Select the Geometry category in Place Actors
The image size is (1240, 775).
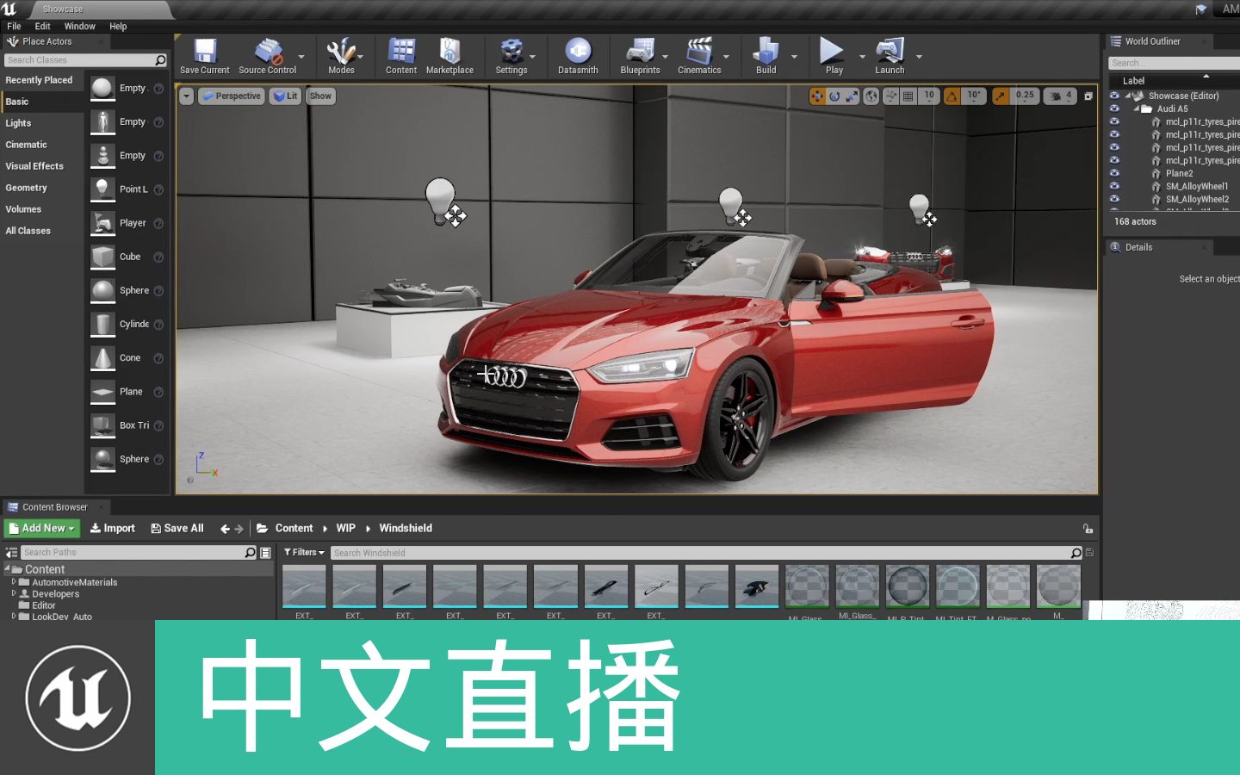coord(26,188)
